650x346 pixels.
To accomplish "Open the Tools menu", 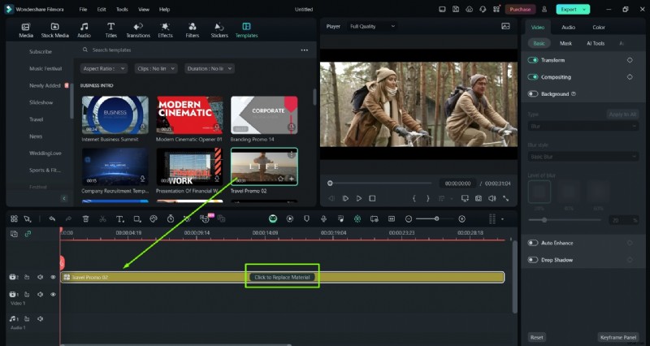I will click(122, 9).
